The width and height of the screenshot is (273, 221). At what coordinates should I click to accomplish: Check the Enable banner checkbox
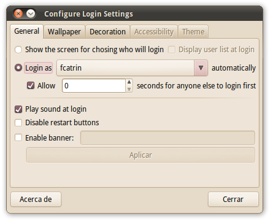click(x=18, y=138)
